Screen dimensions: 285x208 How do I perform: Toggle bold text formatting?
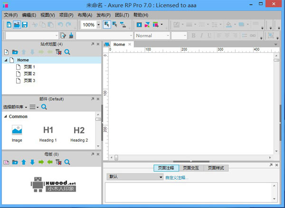click(x=193, y=36)
